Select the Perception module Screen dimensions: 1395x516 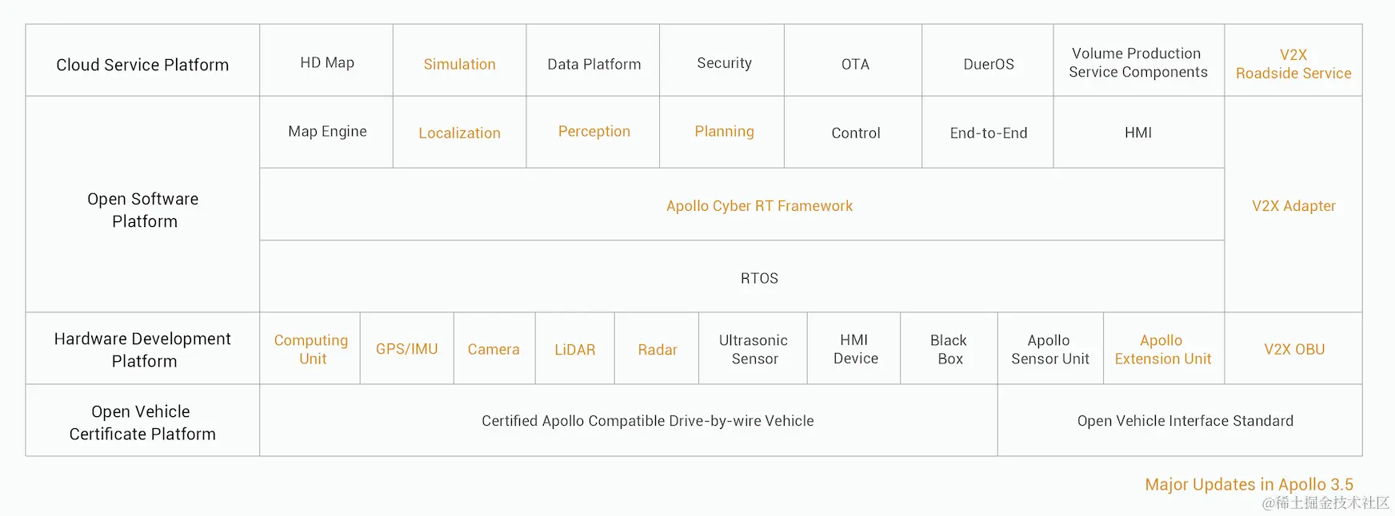point(594,131)
